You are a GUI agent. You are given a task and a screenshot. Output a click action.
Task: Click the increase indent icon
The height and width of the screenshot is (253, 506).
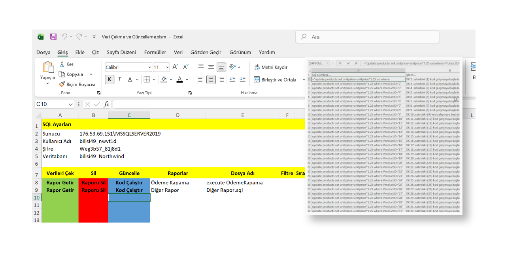[x=242, y=79]
